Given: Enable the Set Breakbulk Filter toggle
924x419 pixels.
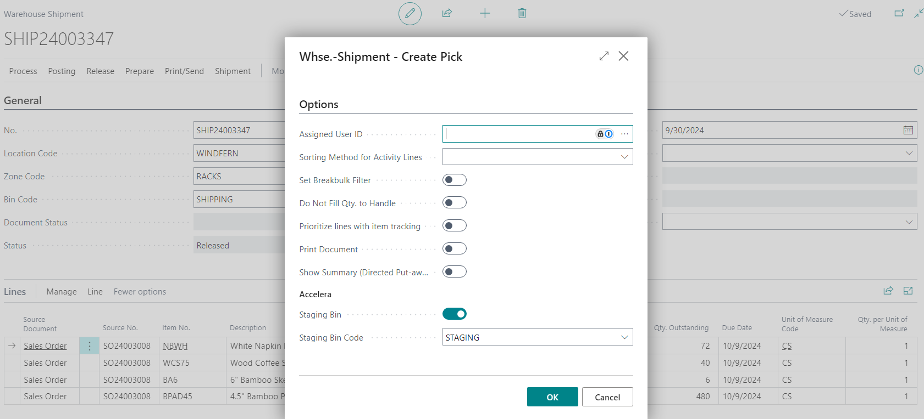Looking at the screenshot, I should (x=455, y=180).
